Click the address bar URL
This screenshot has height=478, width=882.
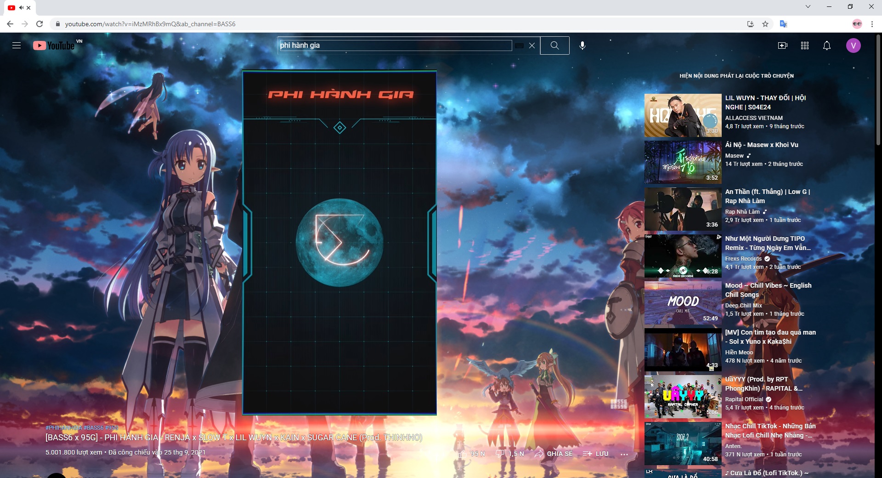coord(150,24)
